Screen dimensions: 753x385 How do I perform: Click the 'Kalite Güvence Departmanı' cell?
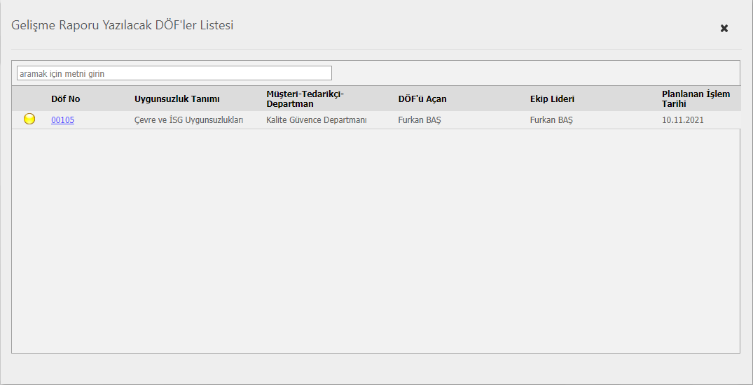(317, 120)
